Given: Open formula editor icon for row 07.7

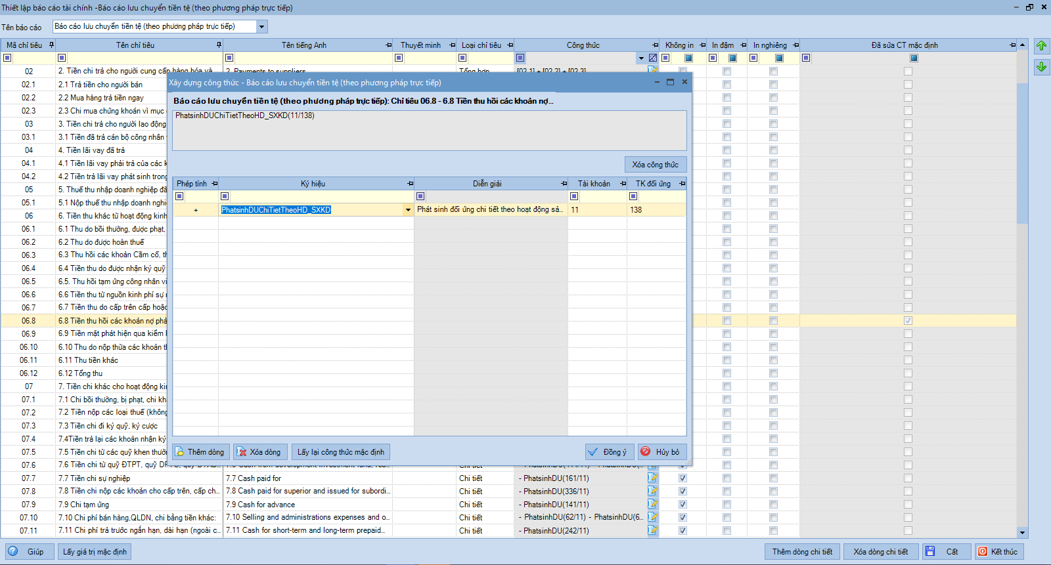Looking at the screenshot, I should pyautogui.click(x=652, y=478).
